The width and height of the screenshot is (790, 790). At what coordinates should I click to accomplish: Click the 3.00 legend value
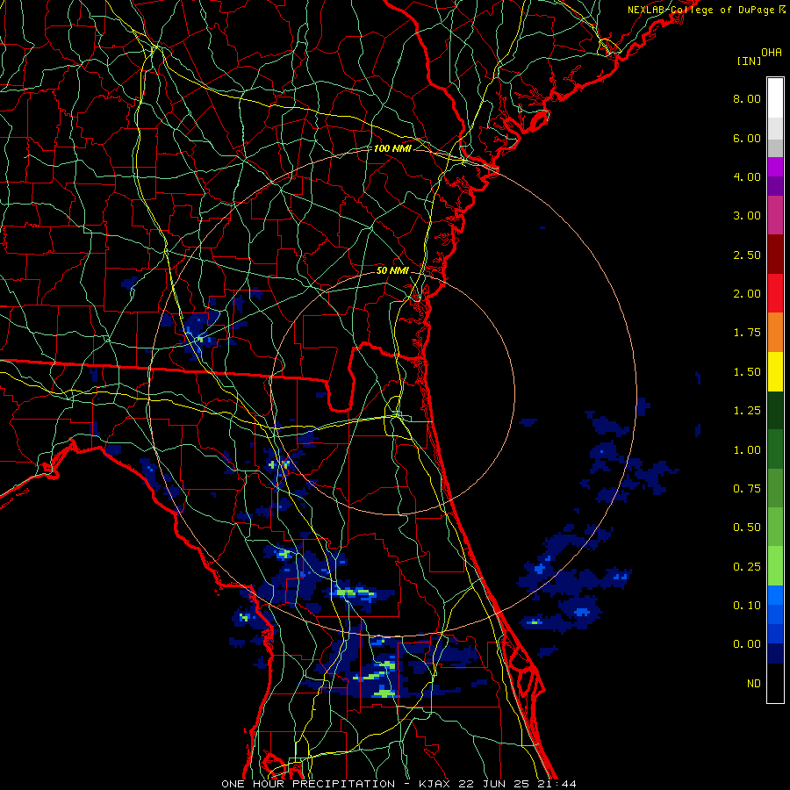pyautogui.click(x=747, y=216)
